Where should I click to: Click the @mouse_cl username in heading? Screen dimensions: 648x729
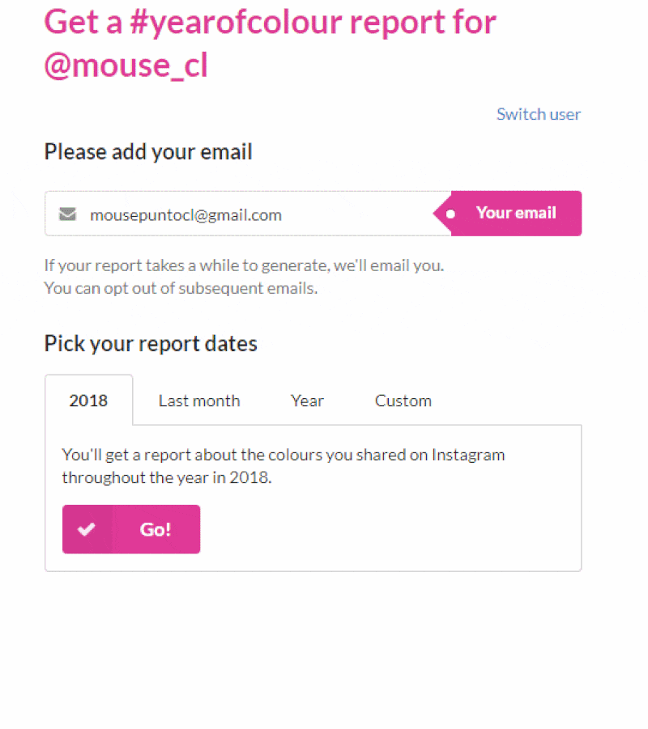point(126,66)
